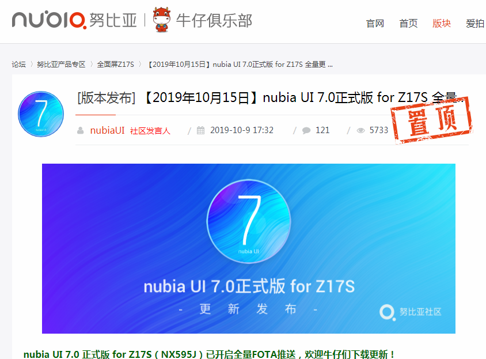
Task: Open the 爱拍 navigation item
Action: (x=475, y=23)
